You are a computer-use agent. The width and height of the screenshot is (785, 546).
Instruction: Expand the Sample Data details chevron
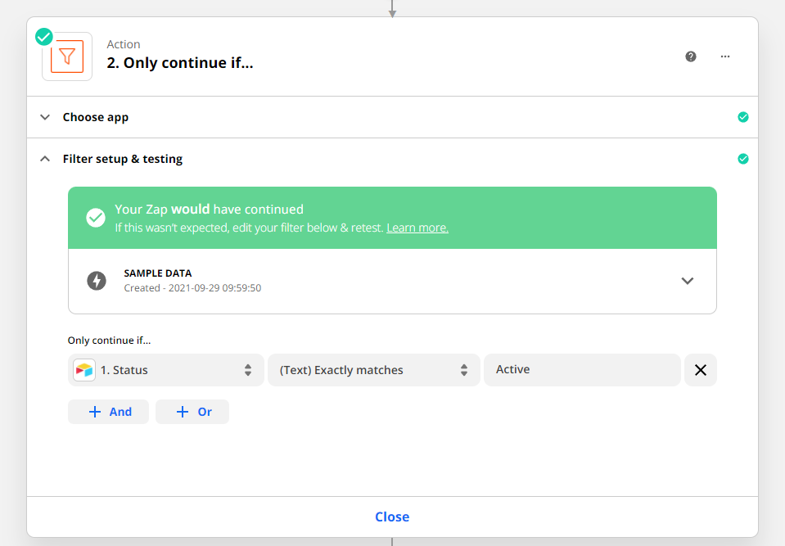[688, 281]
